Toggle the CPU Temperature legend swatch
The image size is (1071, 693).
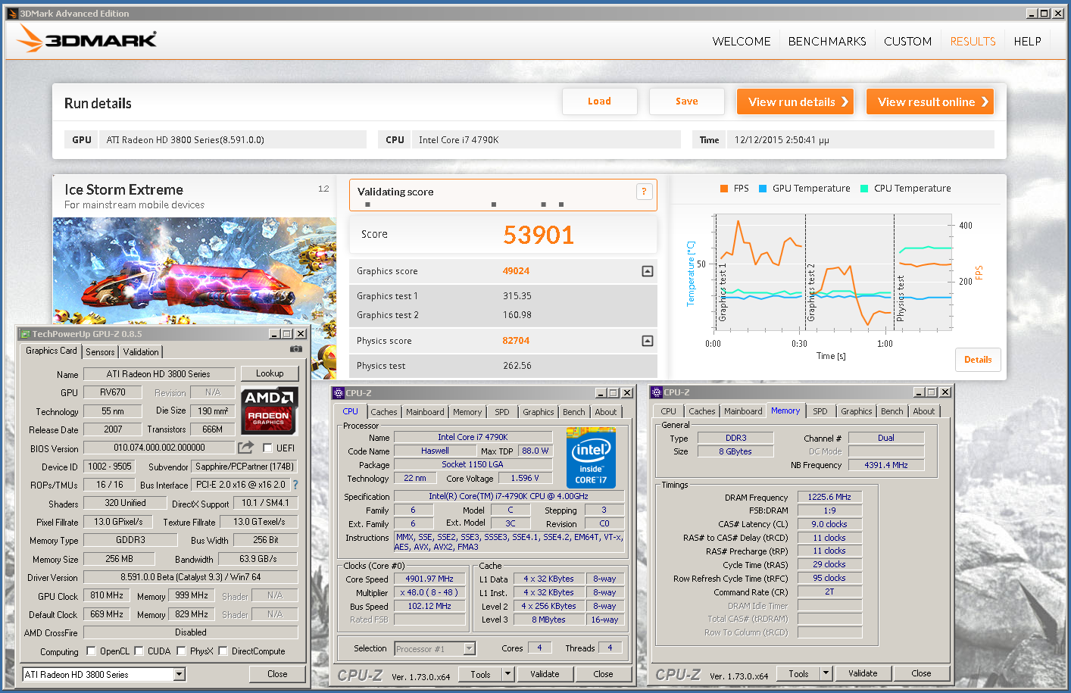tap(864, 189)
